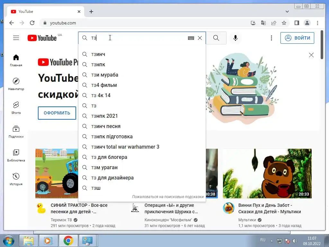
Task: Select the plain "тз" suggestion
Action: click(142, 105)
